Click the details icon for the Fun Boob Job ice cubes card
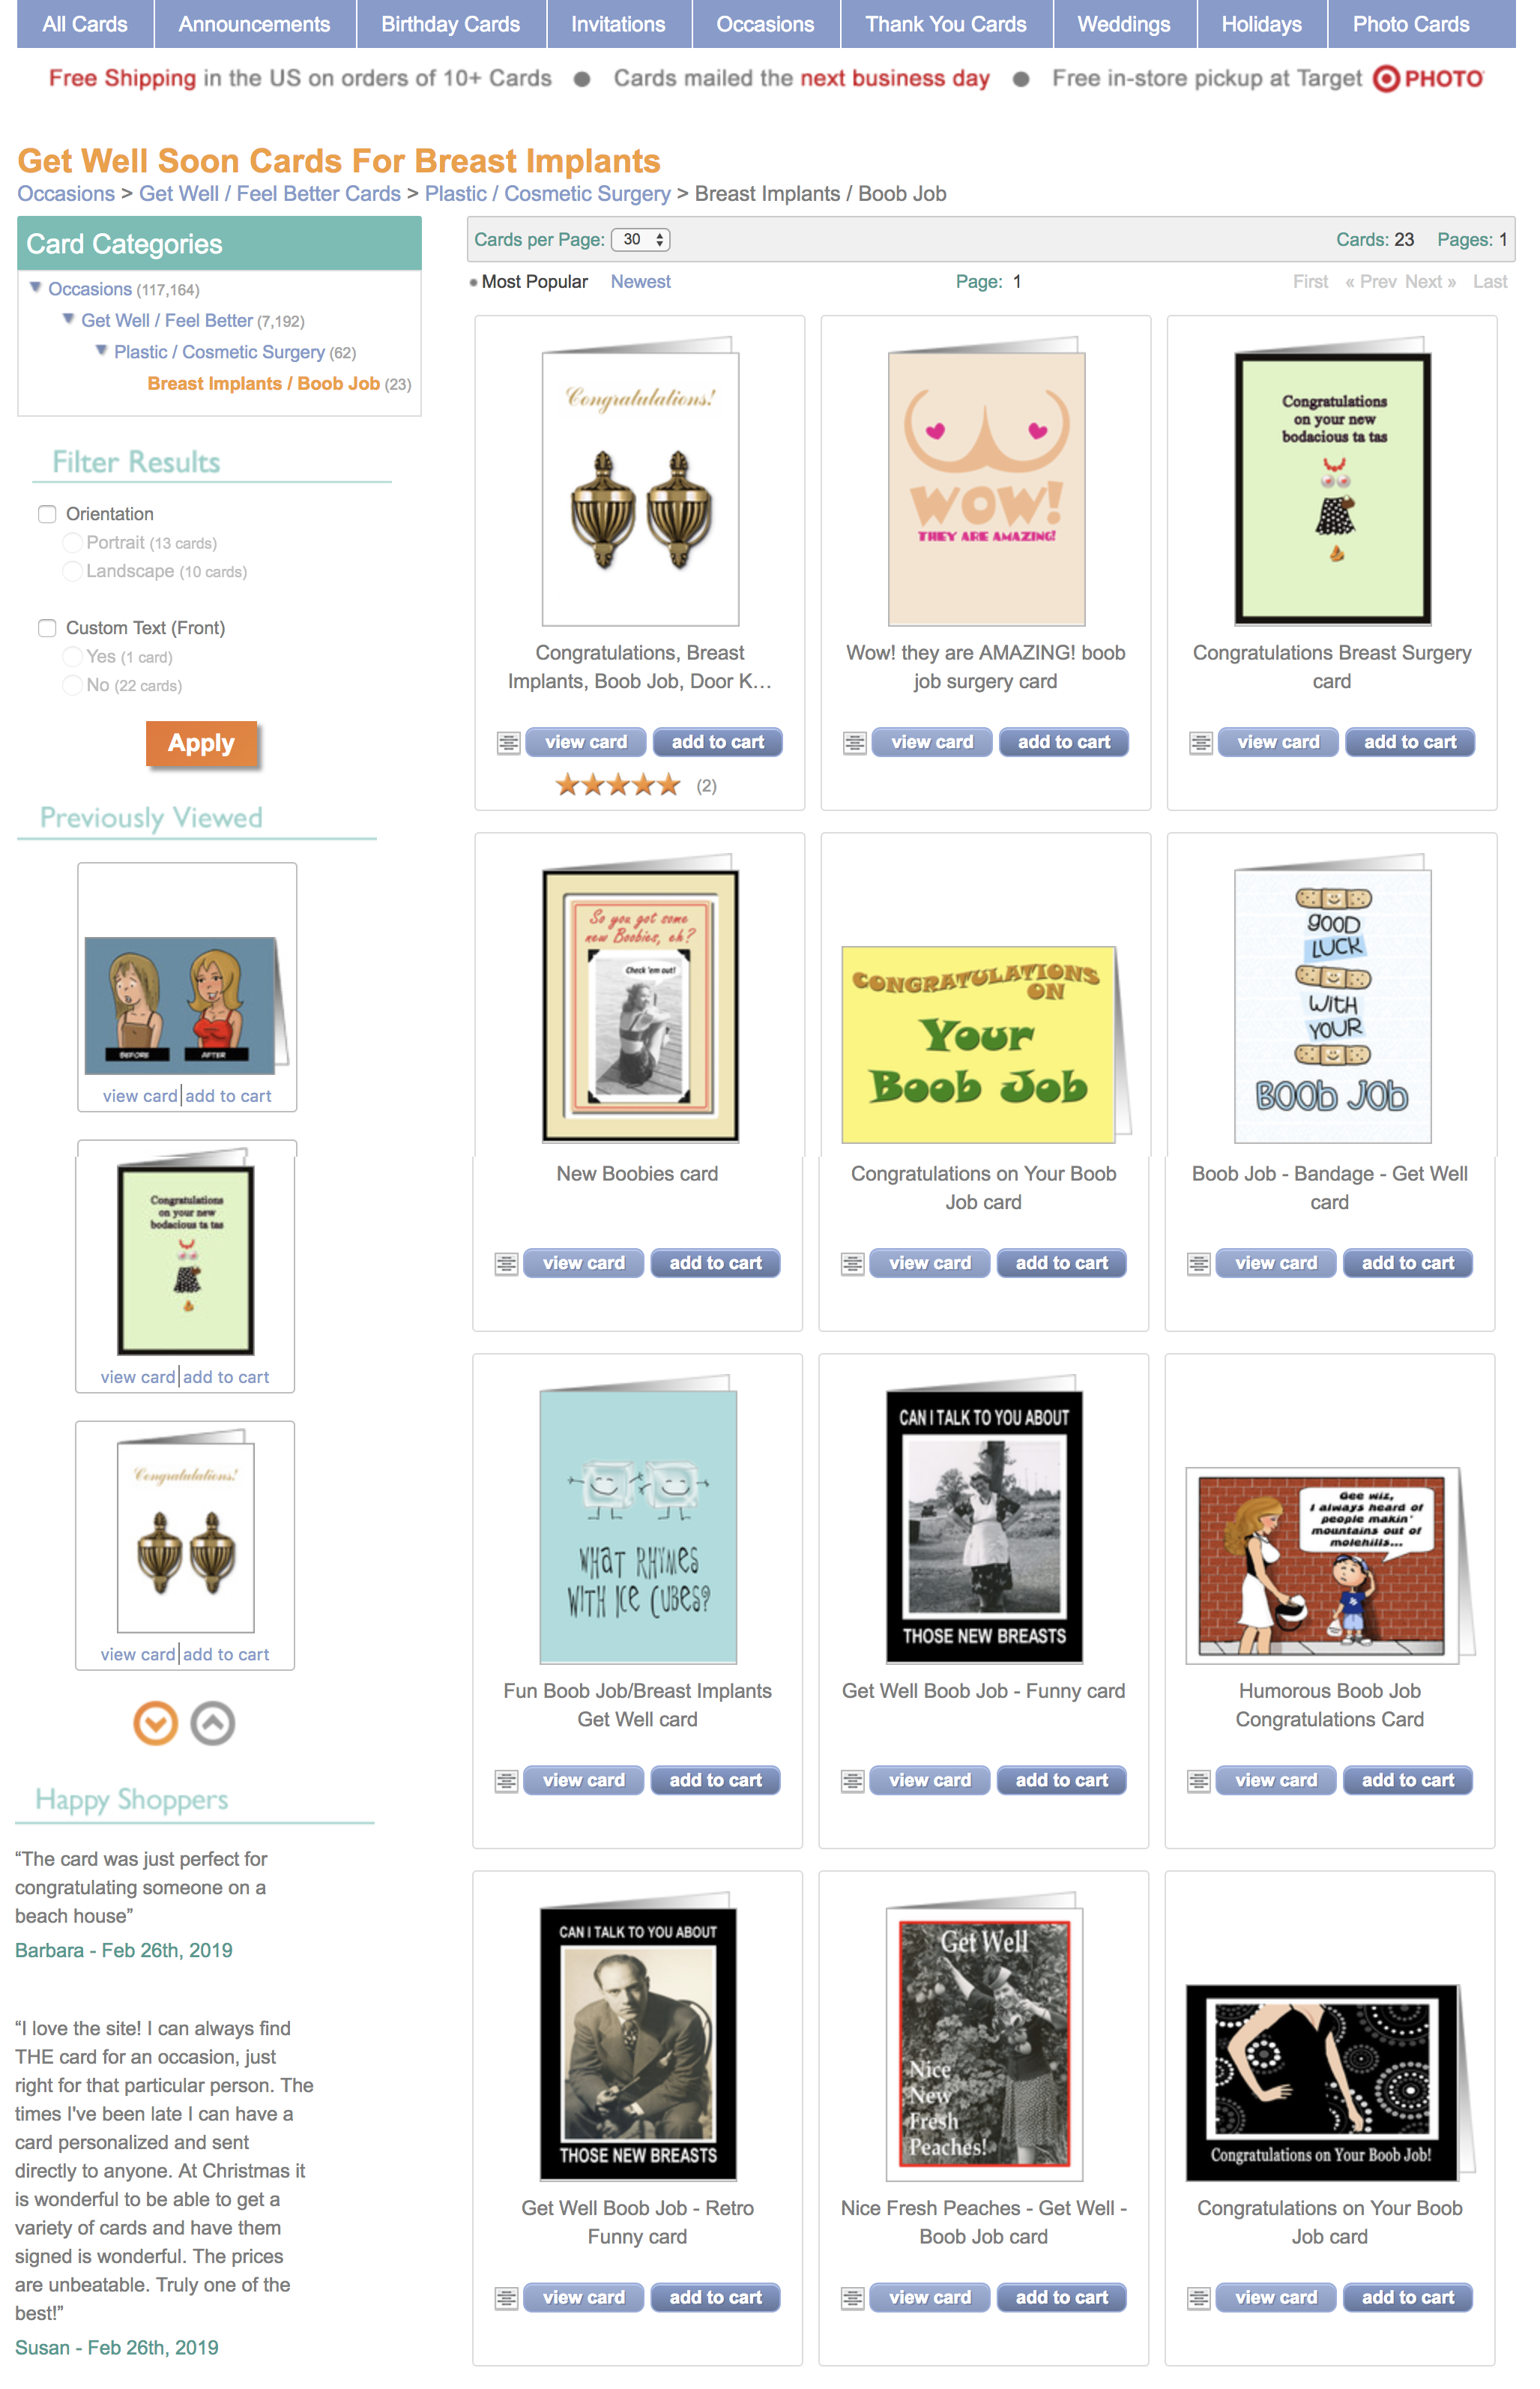 tap(506, 1781)
